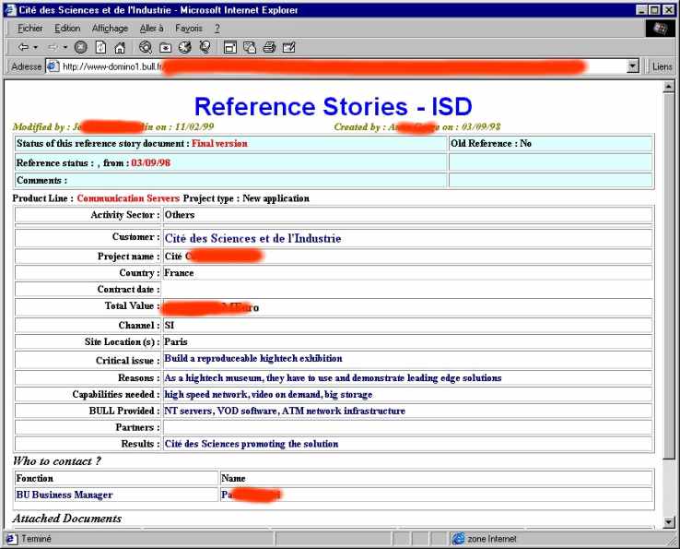Click the vertical scrollbar thumb

(x=668, y=275)
